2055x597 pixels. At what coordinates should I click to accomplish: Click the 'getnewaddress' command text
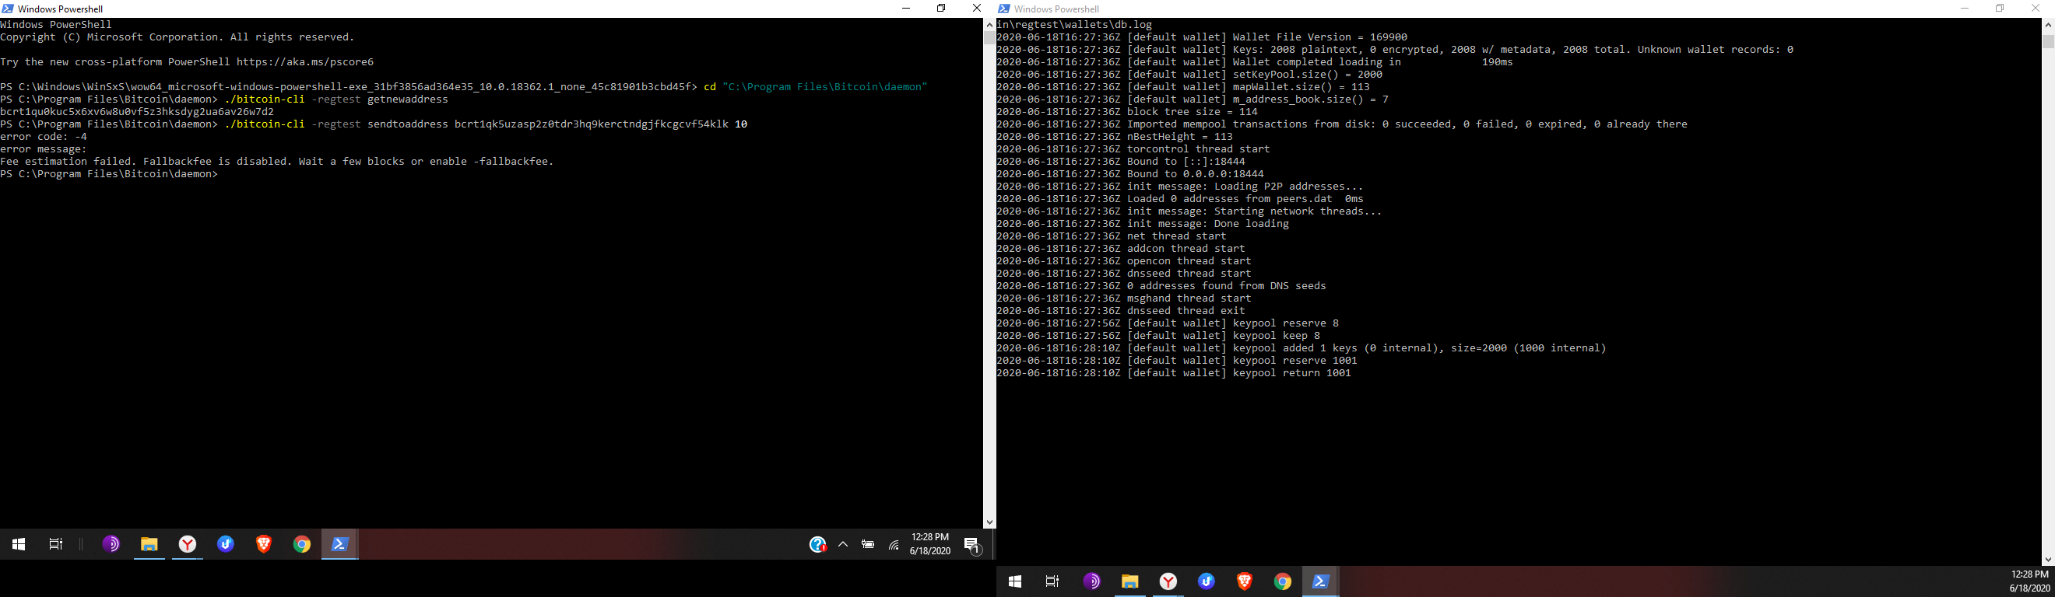pyautogui.click(x=408, y=99)
